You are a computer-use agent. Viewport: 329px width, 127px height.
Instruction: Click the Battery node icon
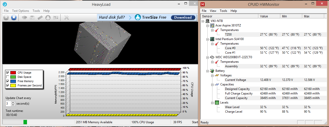coord(212,71)
